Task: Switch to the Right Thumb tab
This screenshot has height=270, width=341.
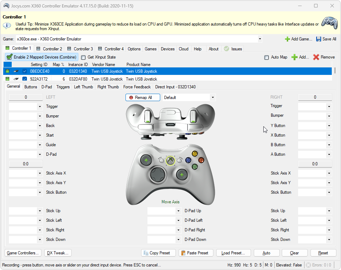Action: pyautogui.click(x=108, y=87)
